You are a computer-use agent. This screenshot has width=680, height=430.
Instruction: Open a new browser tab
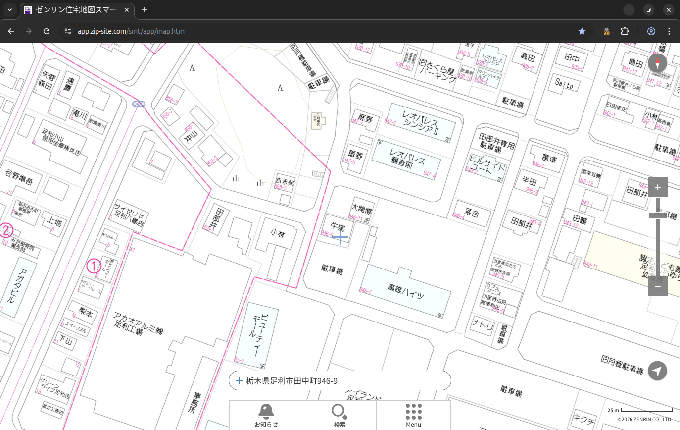point(145,10)
